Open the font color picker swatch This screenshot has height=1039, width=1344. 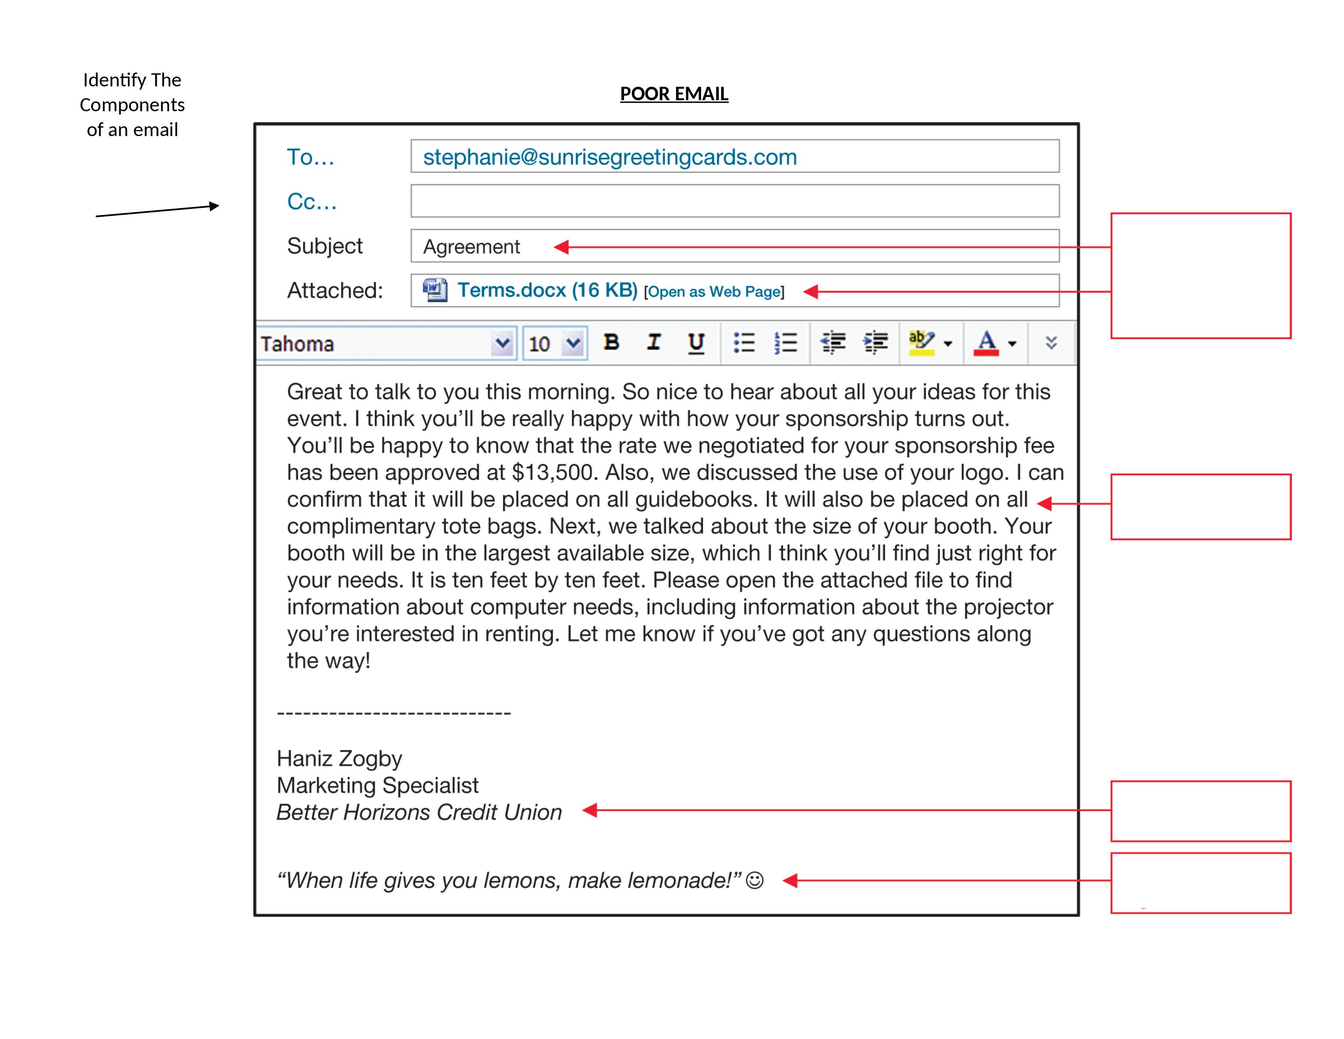coord(1012,343)
